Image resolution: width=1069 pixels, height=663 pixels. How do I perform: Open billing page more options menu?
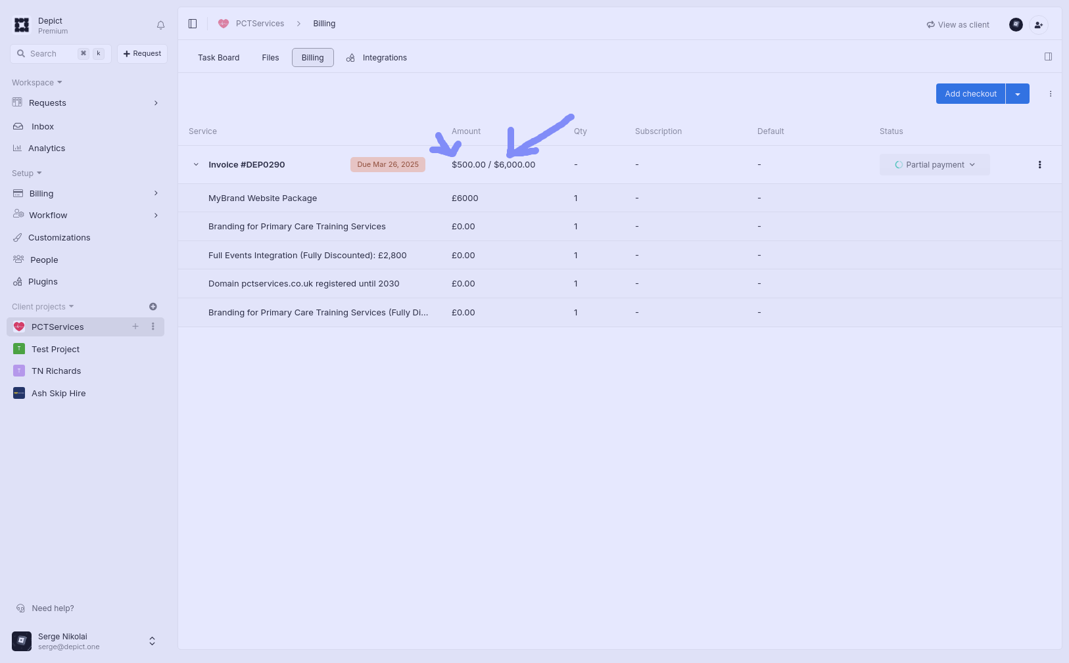point(1050,94)
